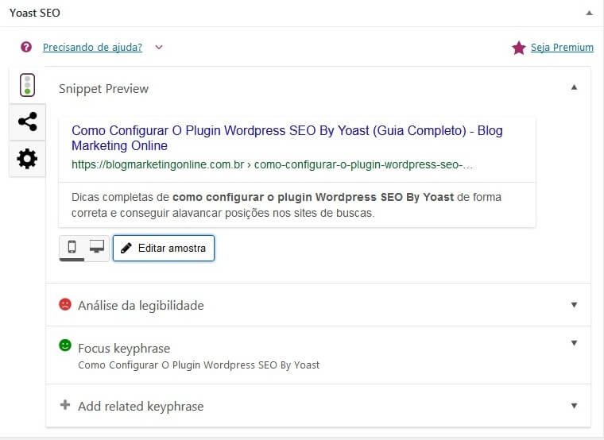Expand the Add related keyphrase arrow
The width and height of the screenshot is (604, 440).
(574, 406)
